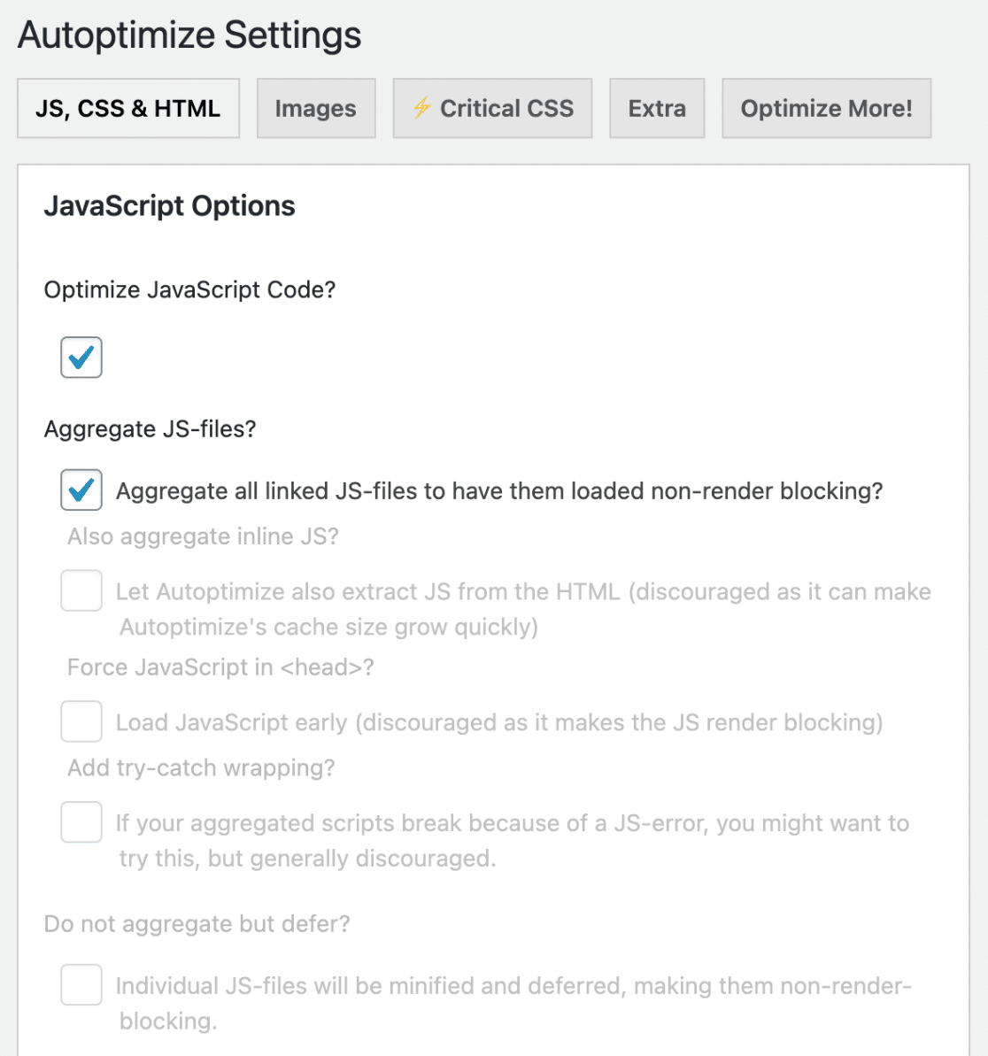
Task: Uncheck the Optimize JavaScript Code checkbox
Action: pos(81,357)
